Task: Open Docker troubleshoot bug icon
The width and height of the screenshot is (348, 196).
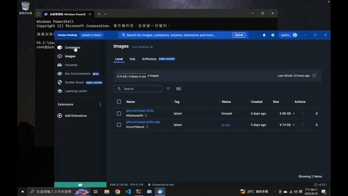Action: [264, 35]
